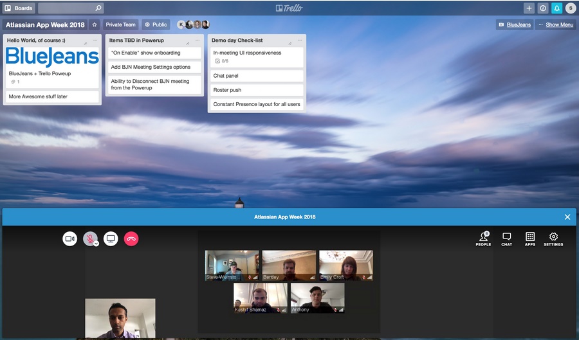Click the self-view video preview

(x=120, y=319)
